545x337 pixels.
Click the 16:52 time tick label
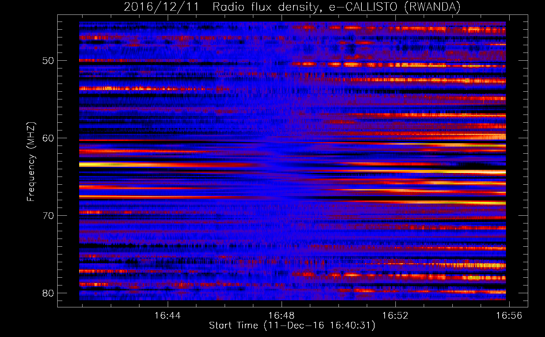[x=395, y=315]
